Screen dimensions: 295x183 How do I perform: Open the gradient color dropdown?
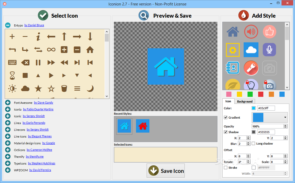point(270,118)
